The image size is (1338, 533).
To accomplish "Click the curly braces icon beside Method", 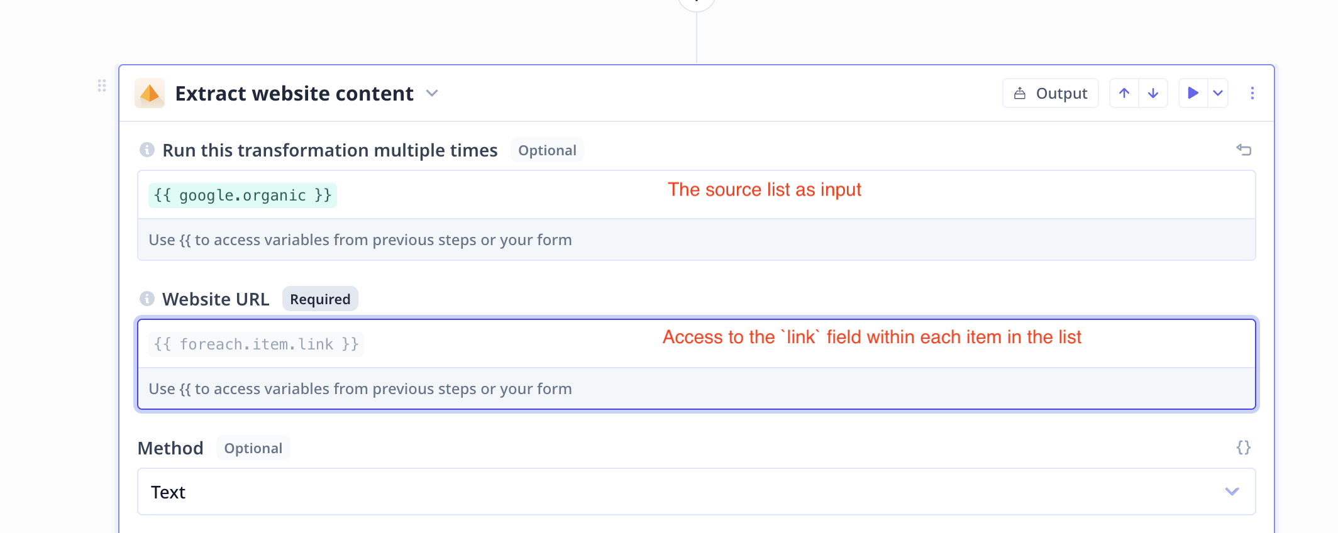I will point(1243,448).
